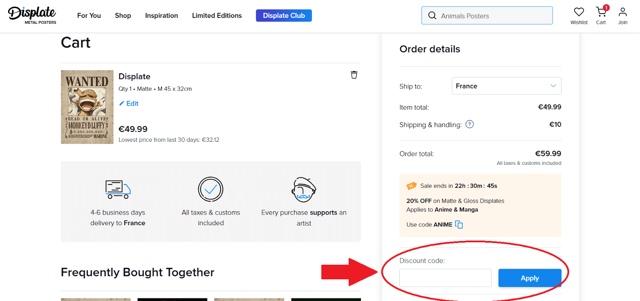Screen dimensions: 640x301
Task: Click the €49.99 item price
Action: (133, 129)
